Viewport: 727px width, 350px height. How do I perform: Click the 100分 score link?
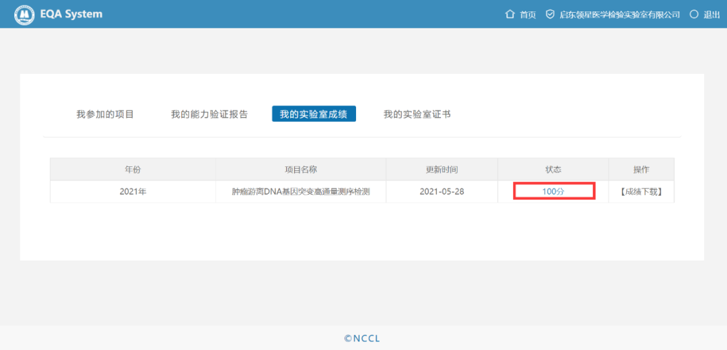pos(553,191)
